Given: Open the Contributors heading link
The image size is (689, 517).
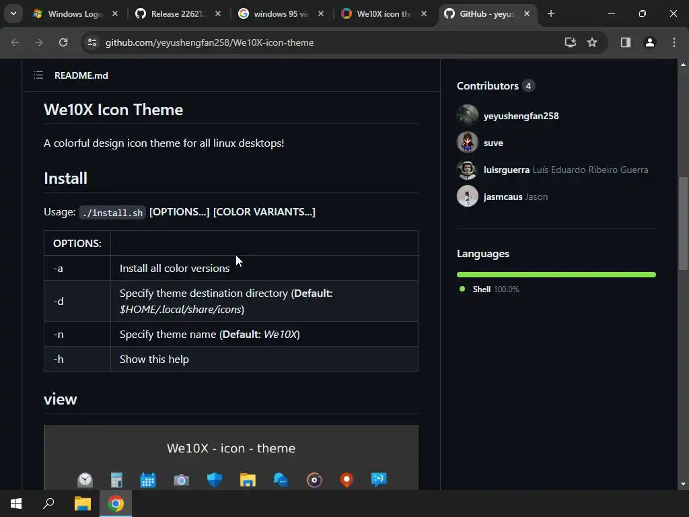Looking at the screenshot, I should (496, 85).
